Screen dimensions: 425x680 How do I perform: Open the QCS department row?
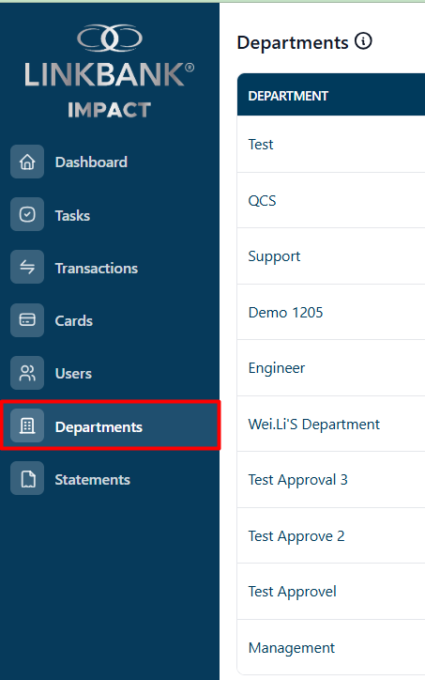click(331, 200)
